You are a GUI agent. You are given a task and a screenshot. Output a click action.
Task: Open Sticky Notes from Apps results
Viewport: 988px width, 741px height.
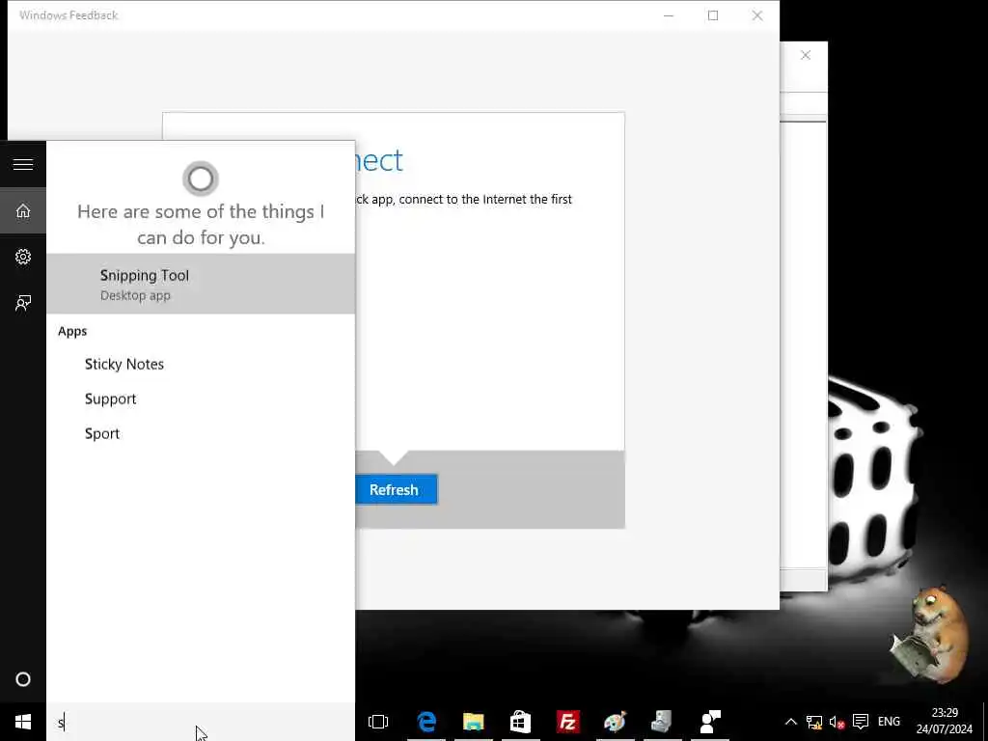click(x=201, y=364)
